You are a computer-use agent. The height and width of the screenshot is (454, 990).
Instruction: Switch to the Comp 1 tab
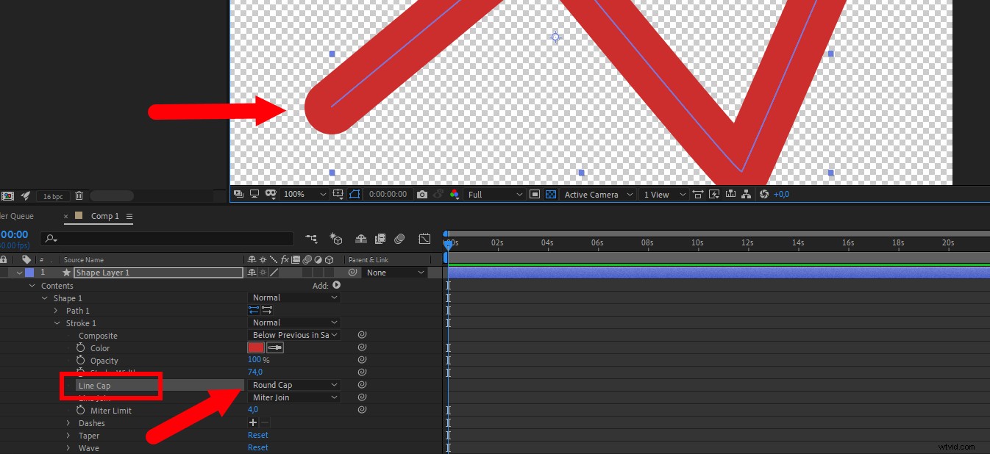(105, 216)
